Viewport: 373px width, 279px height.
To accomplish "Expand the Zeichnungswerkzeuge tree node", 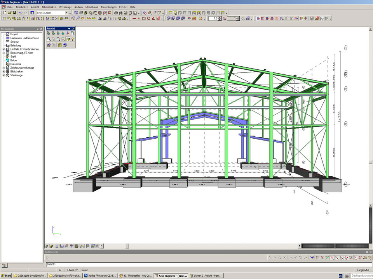I will pos(3,68).
